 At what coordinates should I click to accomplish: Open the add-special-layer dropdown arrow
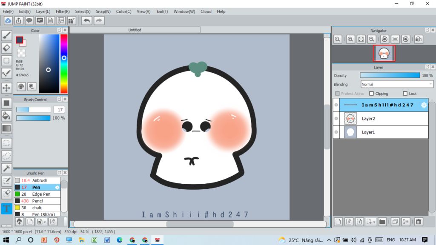pyautogui.click(x=374, y=222)
